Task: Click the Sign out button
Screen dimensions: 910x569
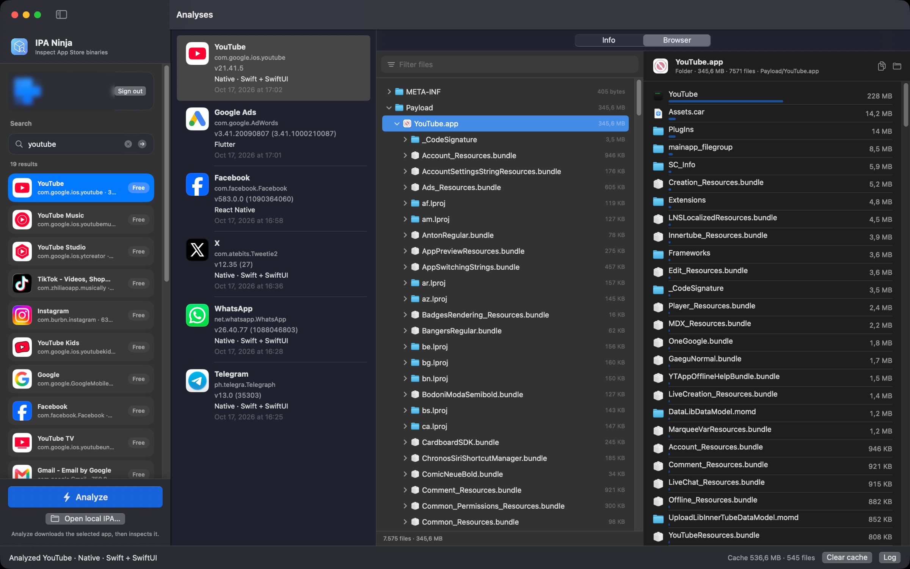Action: pyautogui.click(x=130, y=91)
